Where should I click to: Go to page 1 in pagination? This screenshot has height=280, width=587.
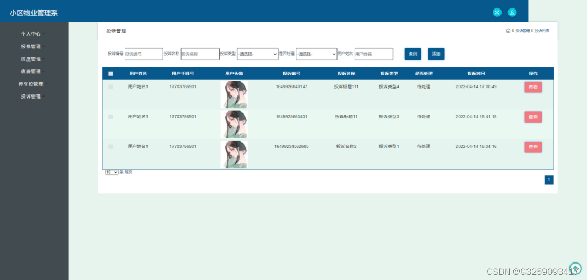pos(549,180)
